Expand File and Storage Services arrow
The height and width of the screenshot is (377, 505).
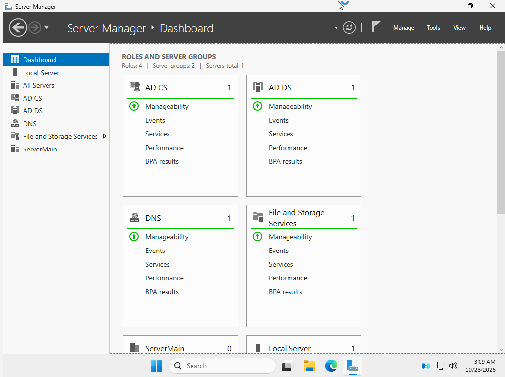click(105, 136)
